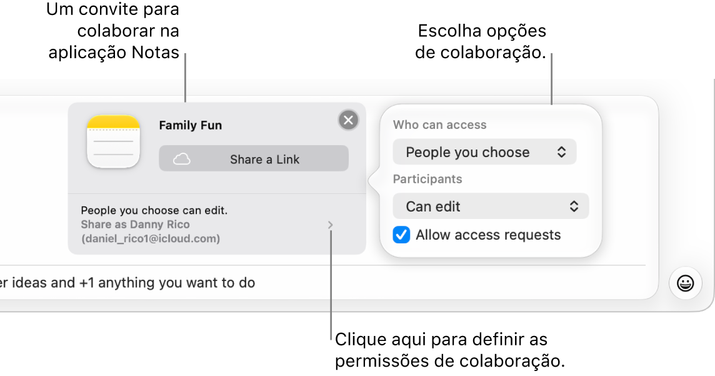Viewport: 715px width, 376px height.
Task: Click the Family Fun note title
Action: click(190, 126)
